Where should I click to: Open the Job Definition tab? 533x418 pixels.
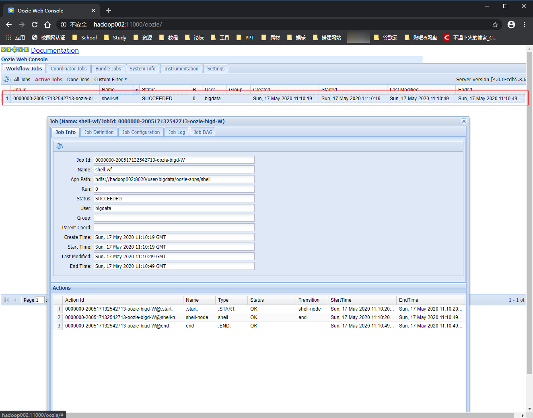coord(99,132)
